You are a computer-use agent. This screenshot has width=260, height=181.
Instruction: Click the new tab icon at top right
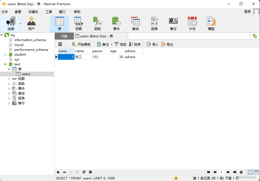click(255, 36)
